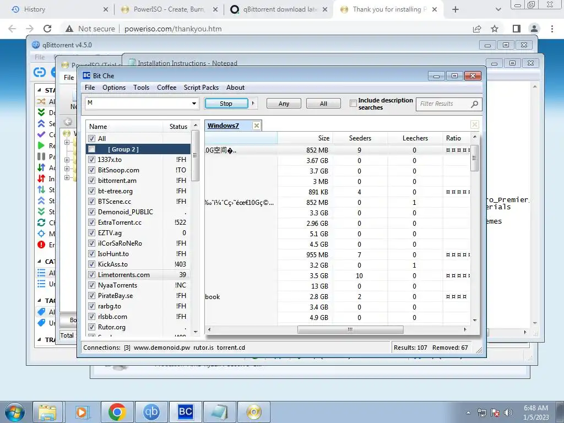Viewport: 564px width, 423px height.
Task: Open media player from taskbar
Action: (82, 412)
